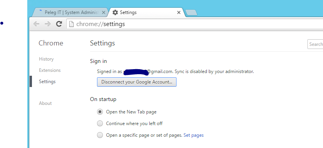Viewport: 323px width, 148px height.
Task: Click the page icon in the address bar
Action: point(71,24)
